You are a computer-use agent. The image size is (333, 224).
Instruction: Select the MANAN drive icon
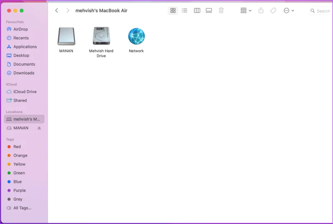[66, 36]
